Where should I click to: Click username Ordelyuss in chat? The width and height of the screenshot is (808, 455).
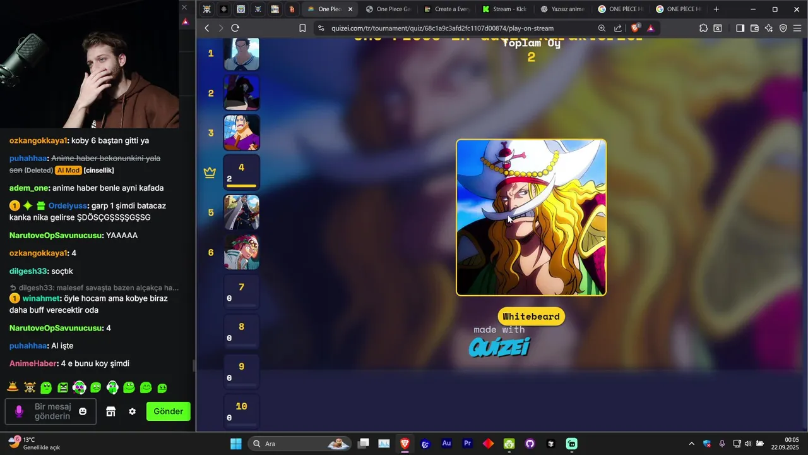point(68,206)
